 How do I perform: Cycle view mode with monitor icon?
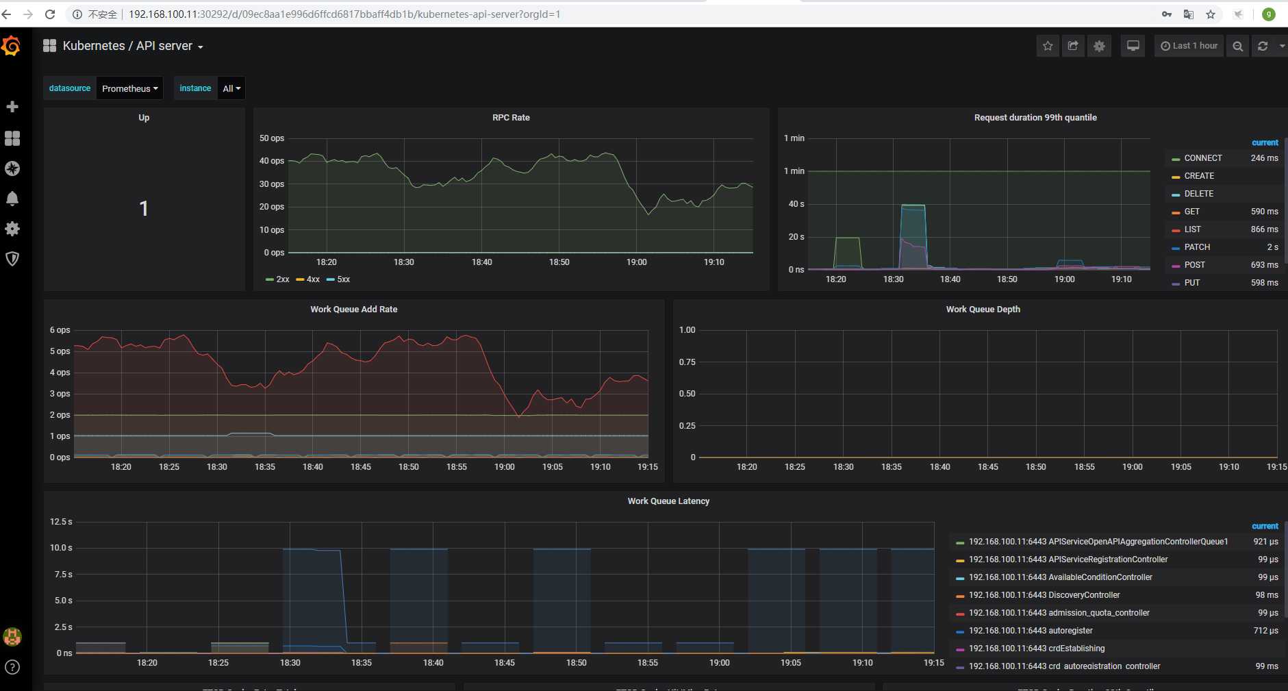click(1133, 46)
